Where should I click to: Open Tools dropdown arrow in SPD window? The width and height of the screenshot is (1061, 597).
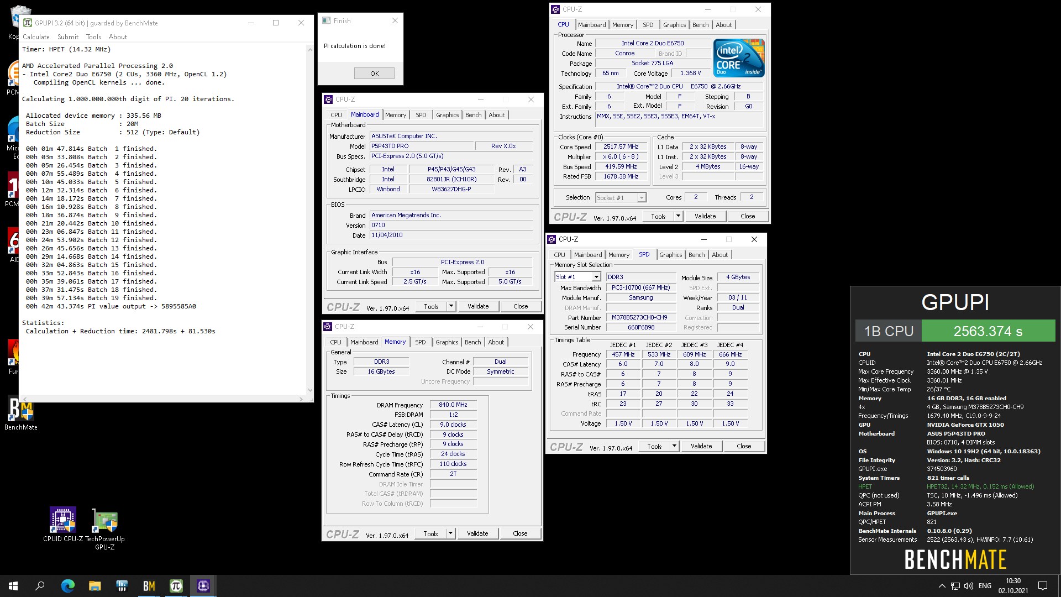(x=674, y=446)
